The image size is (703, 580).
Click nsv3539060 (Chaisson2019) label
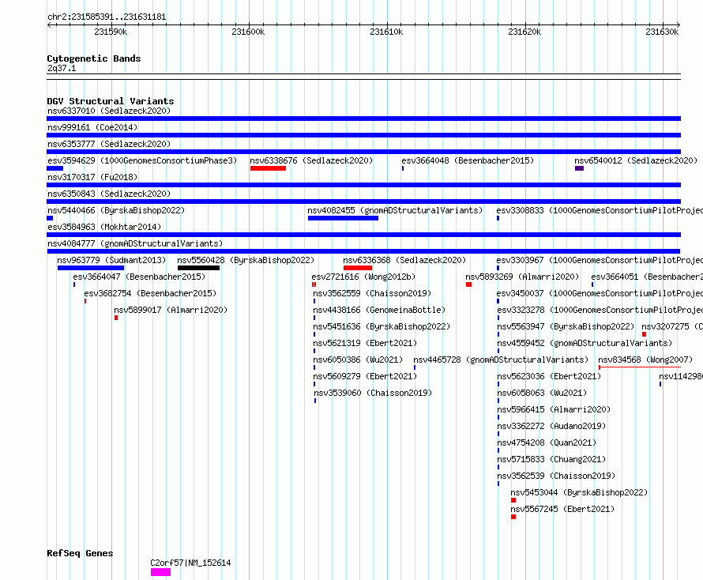coord(373,393)
